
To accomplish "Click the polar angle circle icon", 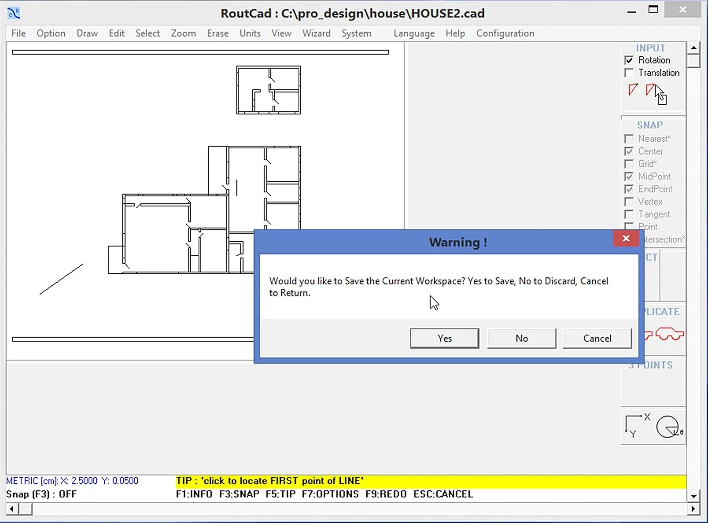I will click(x=667, y=426).
